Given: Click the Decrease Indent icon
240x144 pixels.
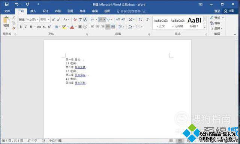Looking at the screenshot, I should point(118,19).
